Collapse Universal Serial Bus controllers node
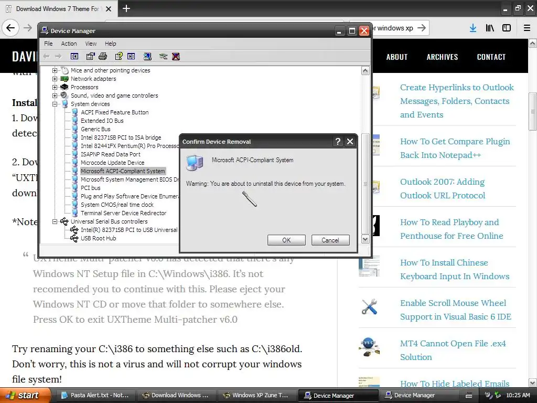 pos(55,222)
